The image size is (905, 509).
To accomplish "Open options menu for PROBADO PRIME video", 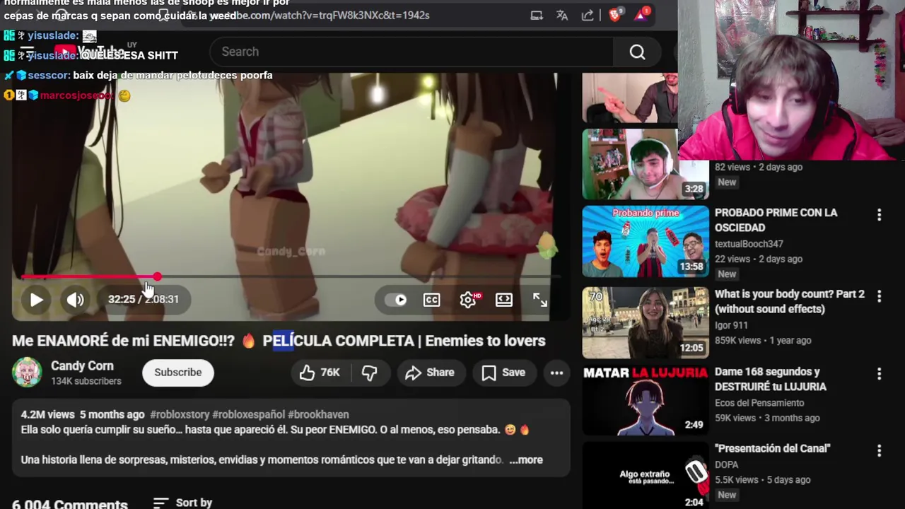I will (879, 215).
